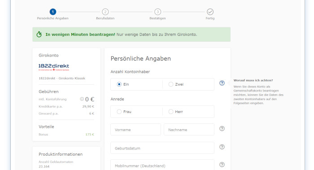Click help icon beside Anzahl Kontoinhaber
314x170 pixels.
pyautogui.click(x=222, y=83)
